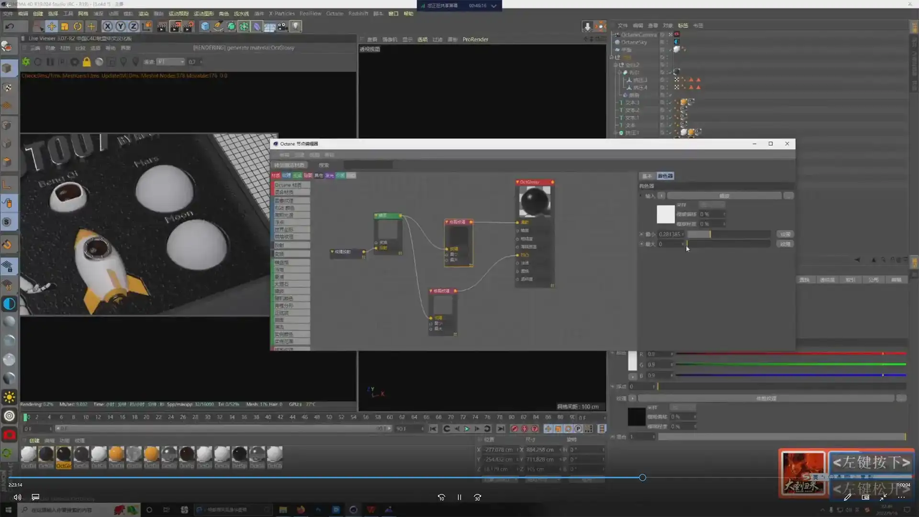Click the Live Viewer pause render icon
Viewport: 919px width, 517px height.
(50, 62)
